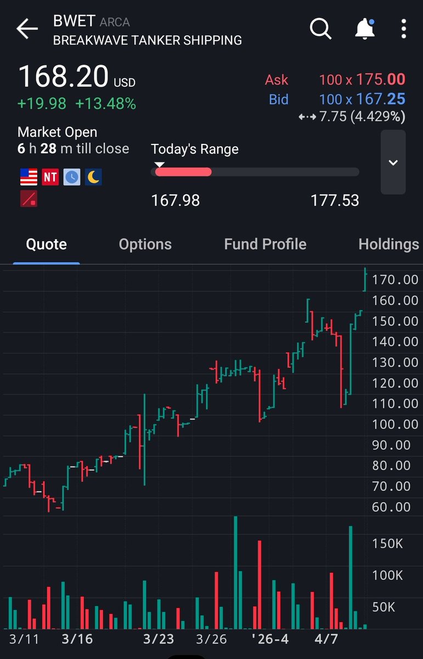
Task: Open the three-dot overflow menu
Action: point(404,29)
